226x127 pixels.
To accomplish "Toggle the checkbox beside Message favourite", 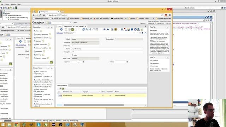I will click(43, 55).
